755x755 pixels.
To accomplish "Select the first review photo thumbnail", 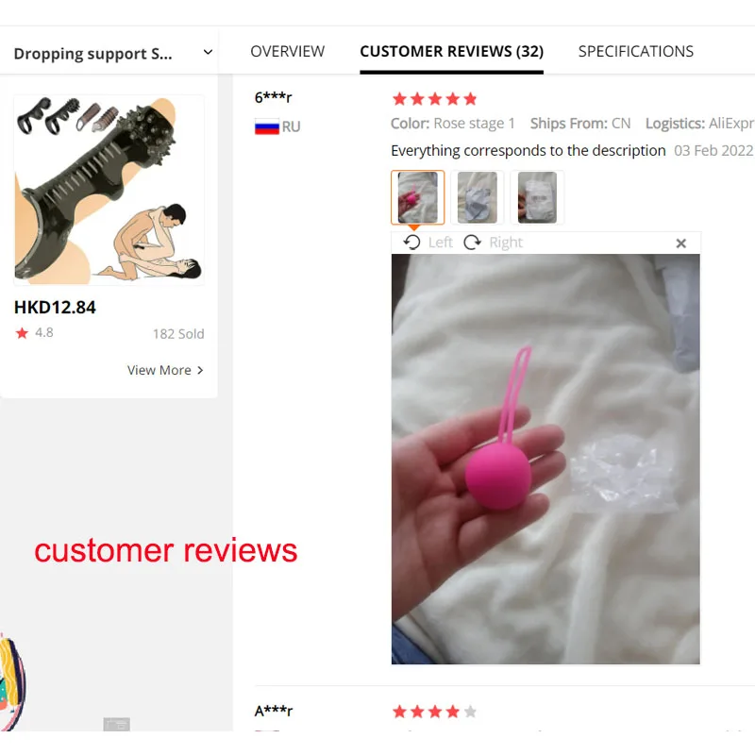I will click(x=417, y=197).
